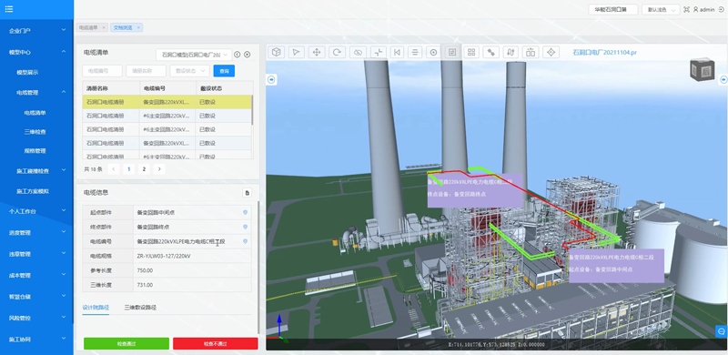The image size is (728, 355).
Task: Open 三维检查 in the sidebar
Action: [x=35, y=132]
